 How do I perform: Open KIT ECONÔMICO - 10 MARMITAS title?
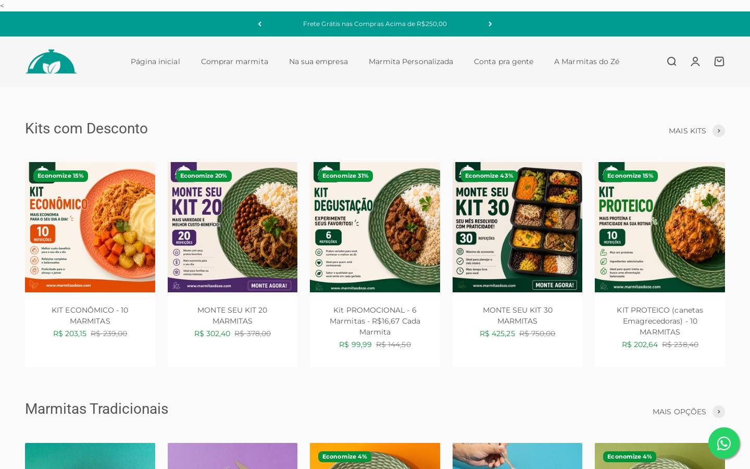pyautogui.click(x=90, y=315)
